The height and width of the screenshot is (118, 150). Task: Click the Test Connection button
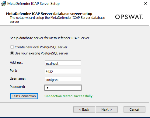click(24, 96)
